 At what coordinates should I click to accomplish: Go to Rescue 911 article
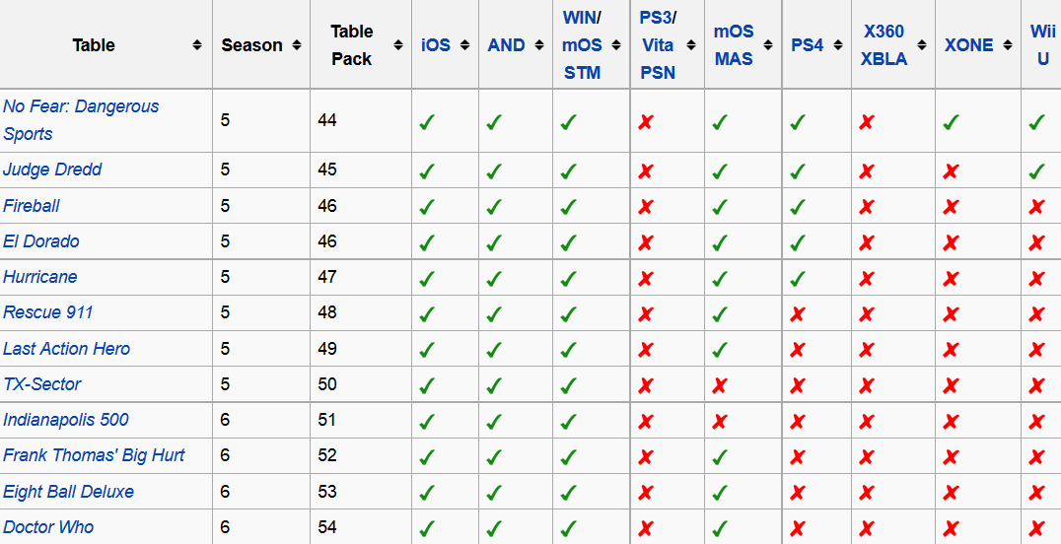(x=48, y=312)
